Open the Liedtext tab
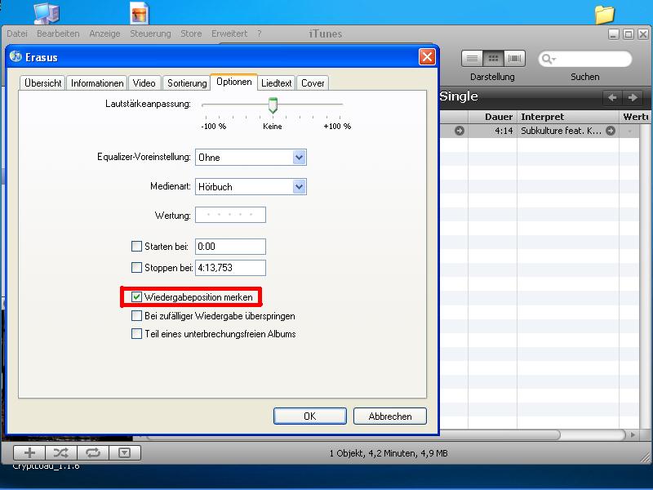Screen dimensions: 653x490 tap(277, 83)
